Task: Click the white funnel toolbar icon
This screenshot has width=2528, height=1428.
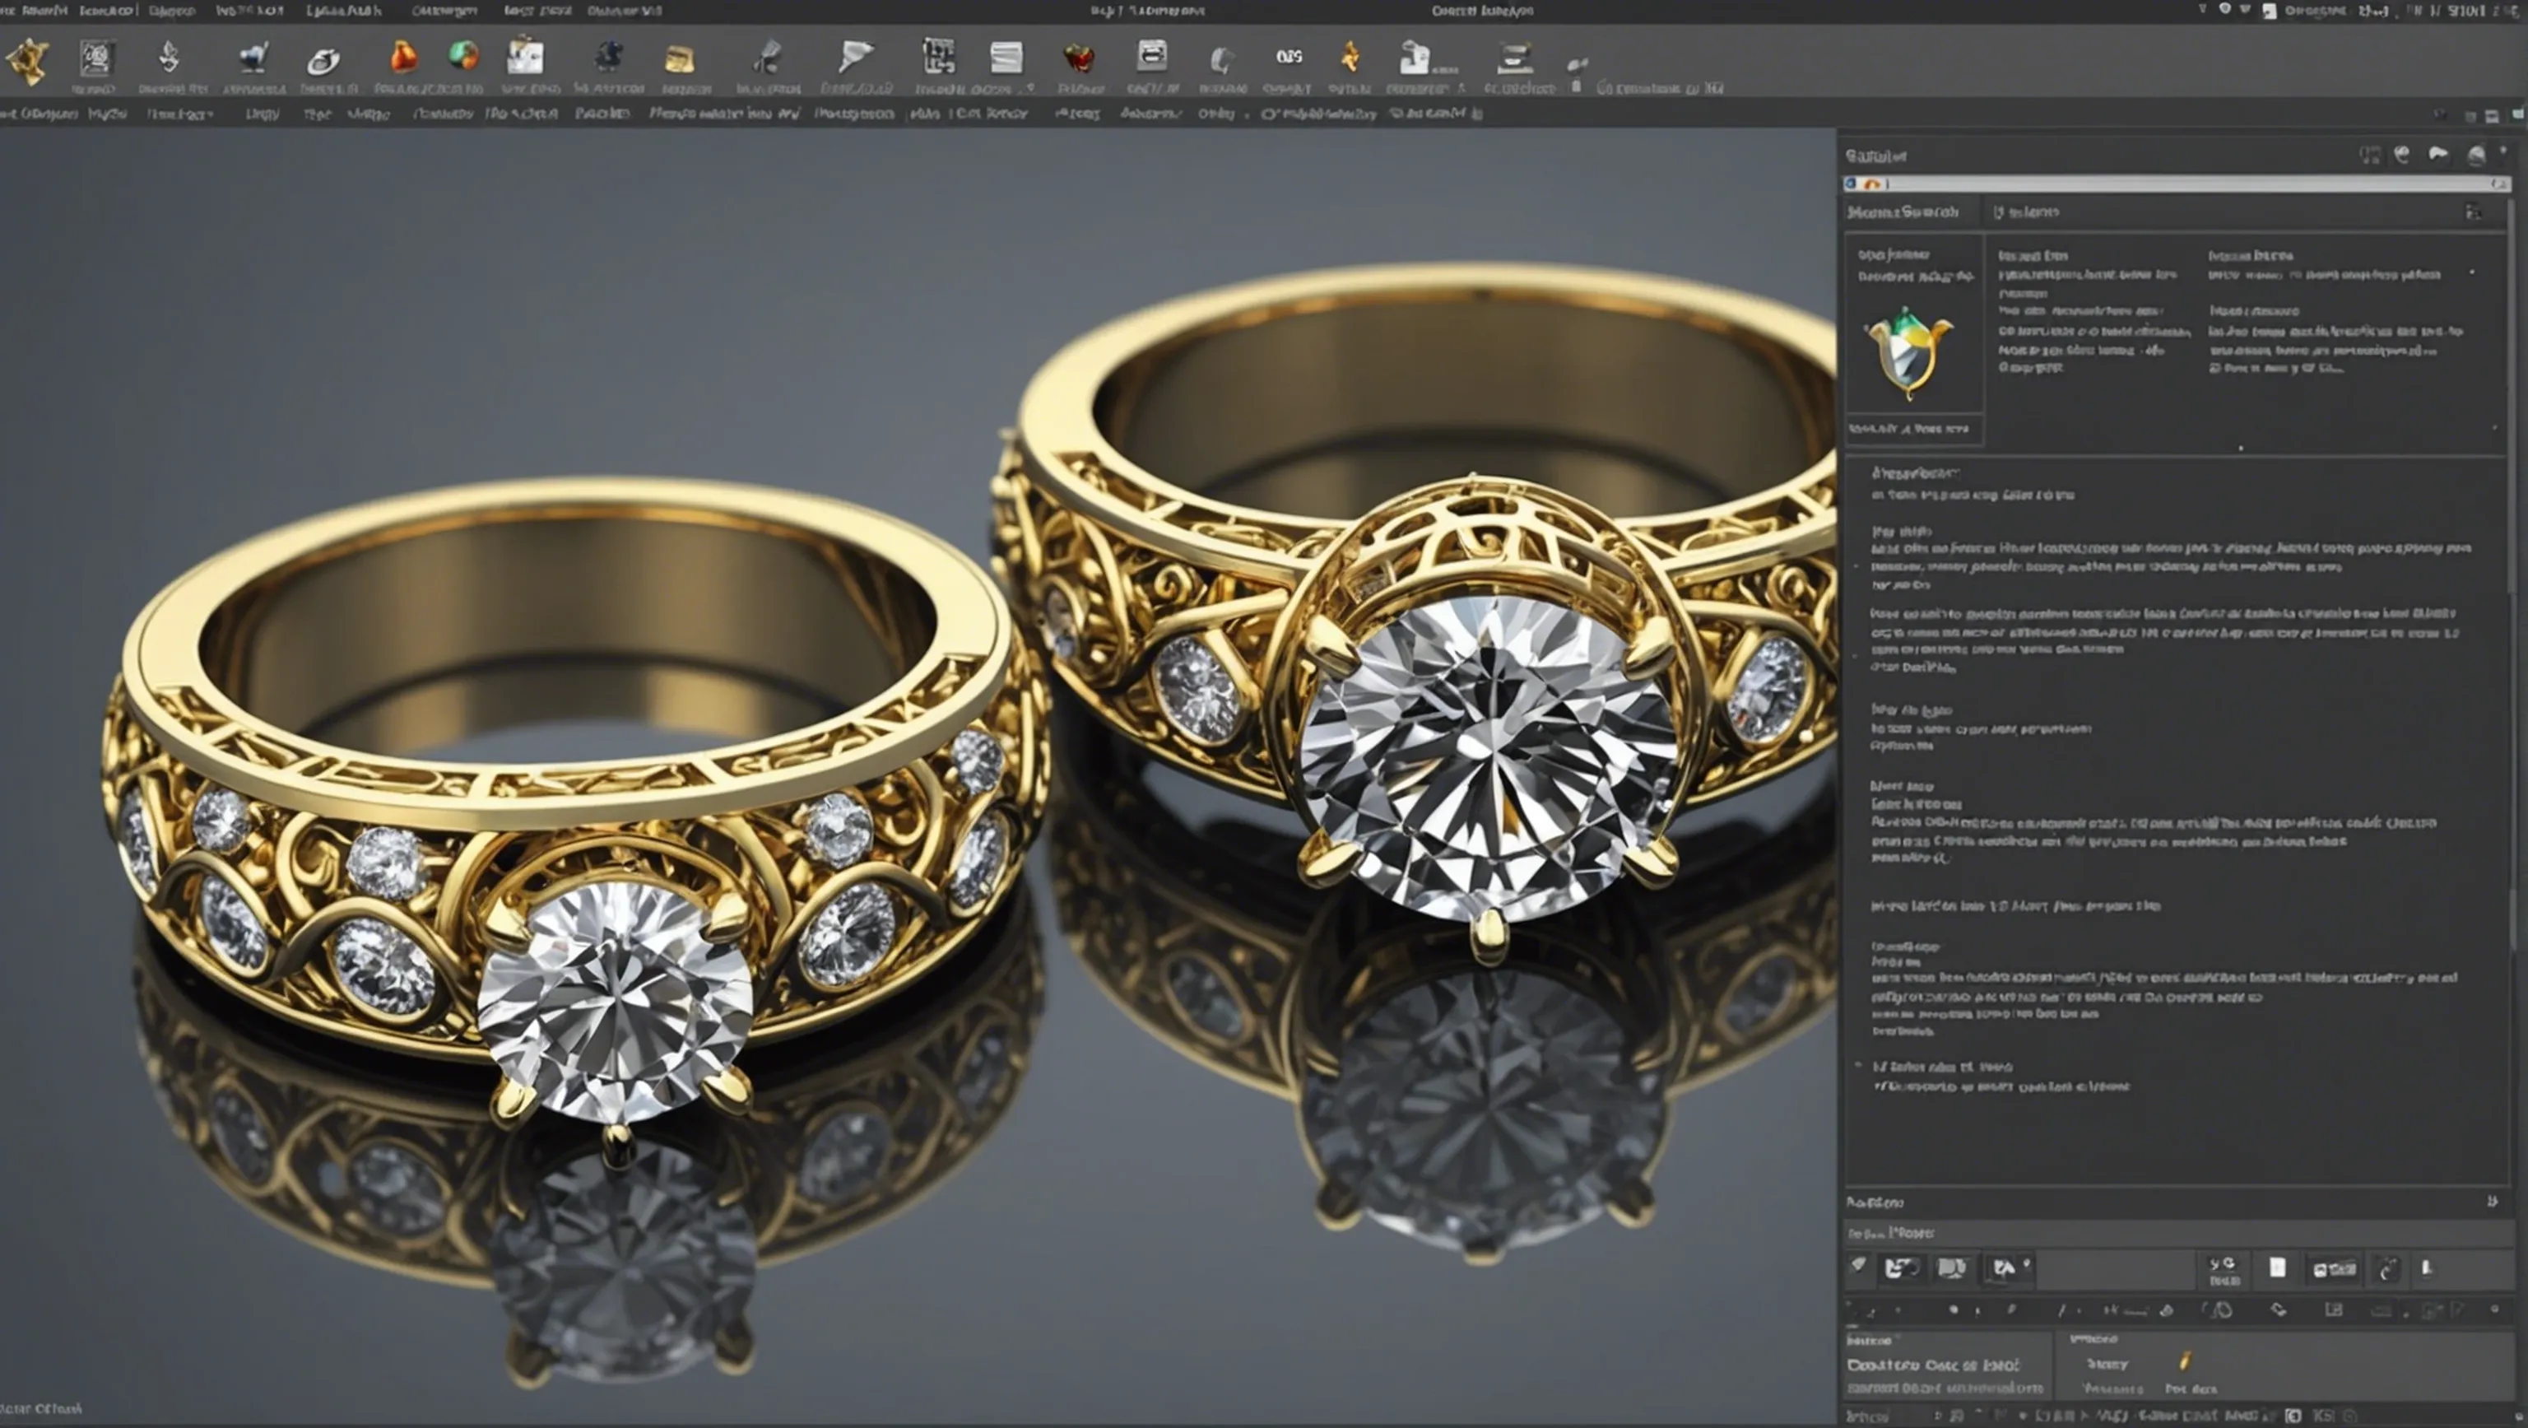Action: click(x=855, y=56)
